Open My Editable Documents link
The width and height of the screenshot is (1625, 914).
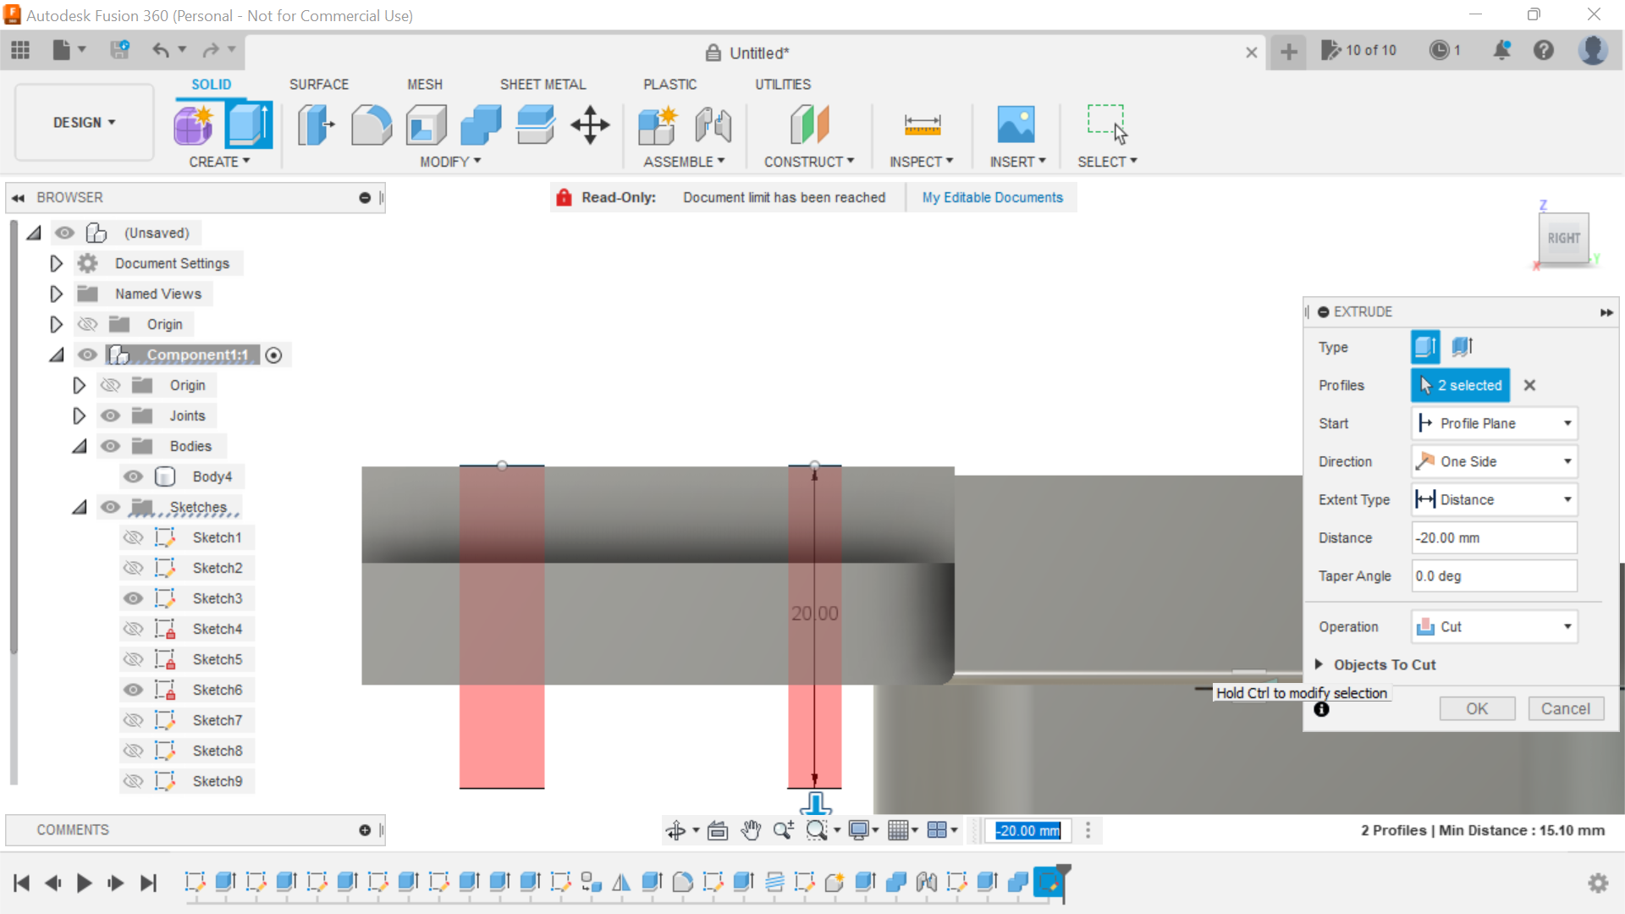point(992,197)
